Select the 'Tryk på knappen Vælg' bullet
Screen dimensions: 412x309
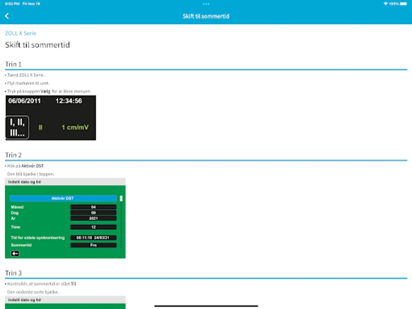[48, 91]
